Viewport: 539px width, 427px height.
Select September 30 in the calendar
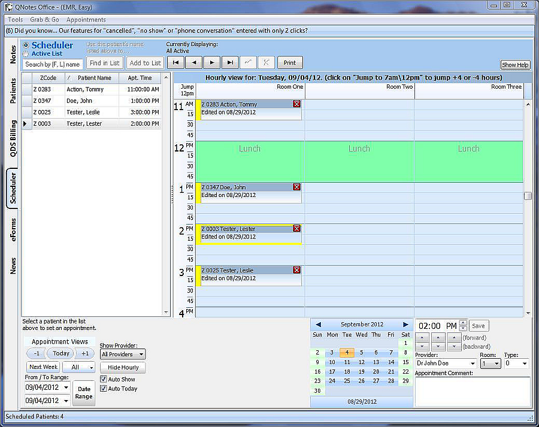[x=317, y=390]
